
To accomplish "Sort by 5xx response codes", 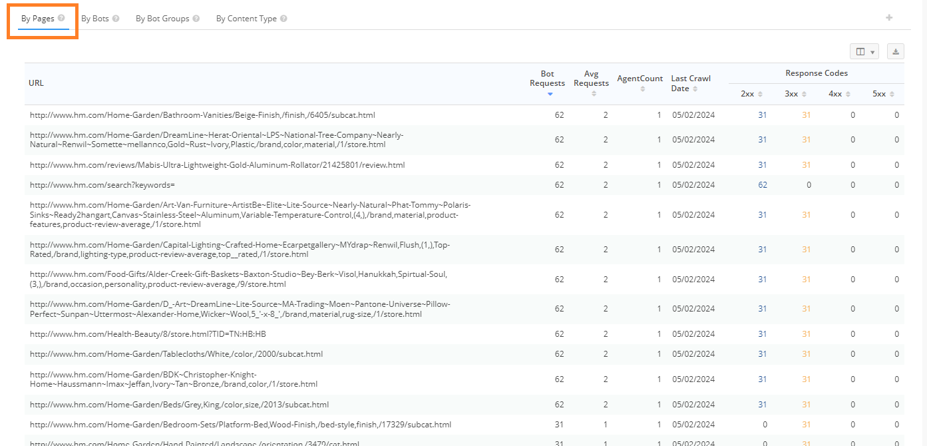I will 892,95.
